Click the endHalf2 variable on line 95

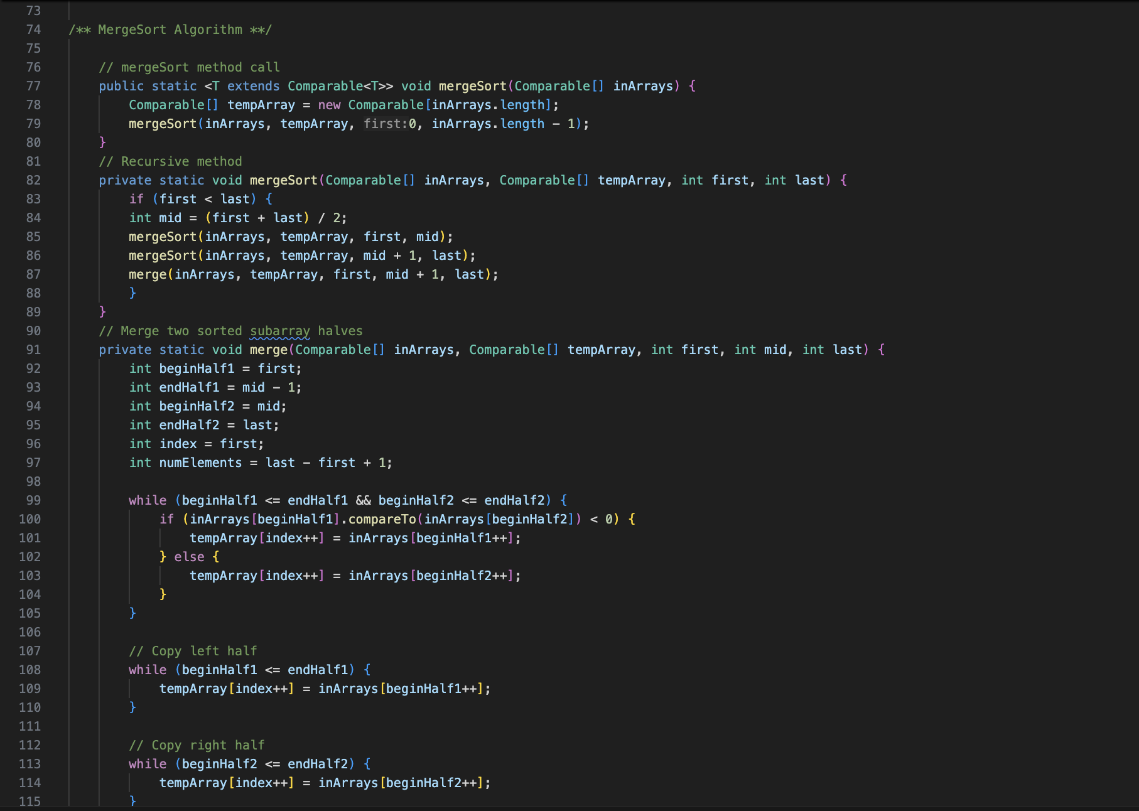(189, 425)
